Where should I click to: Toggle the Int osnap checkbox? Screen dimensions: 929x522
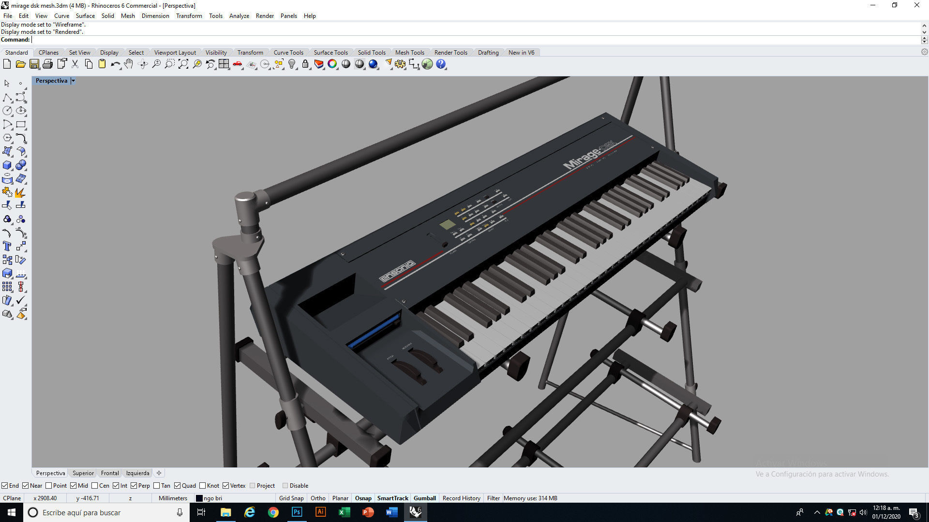pos(116,486)
